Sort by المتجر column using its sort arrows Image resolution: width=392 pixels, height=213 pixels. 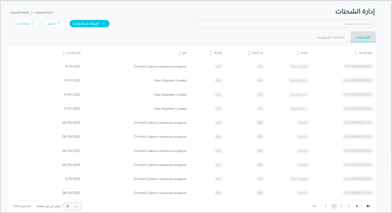coord(298,53)
